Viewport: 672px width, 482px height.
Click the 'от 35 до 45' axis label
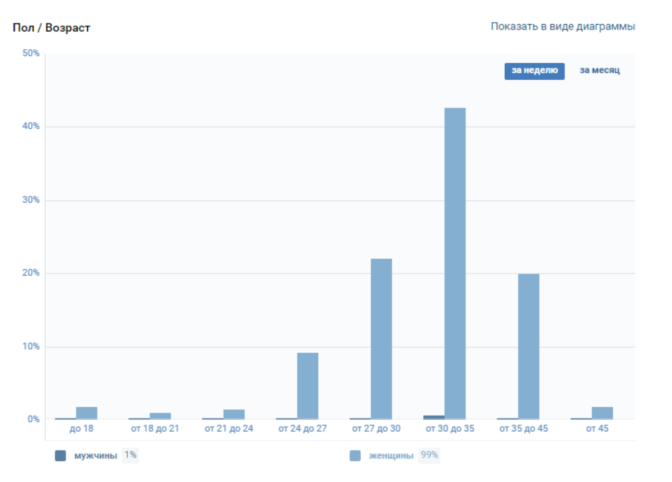(x=524, y=428)
